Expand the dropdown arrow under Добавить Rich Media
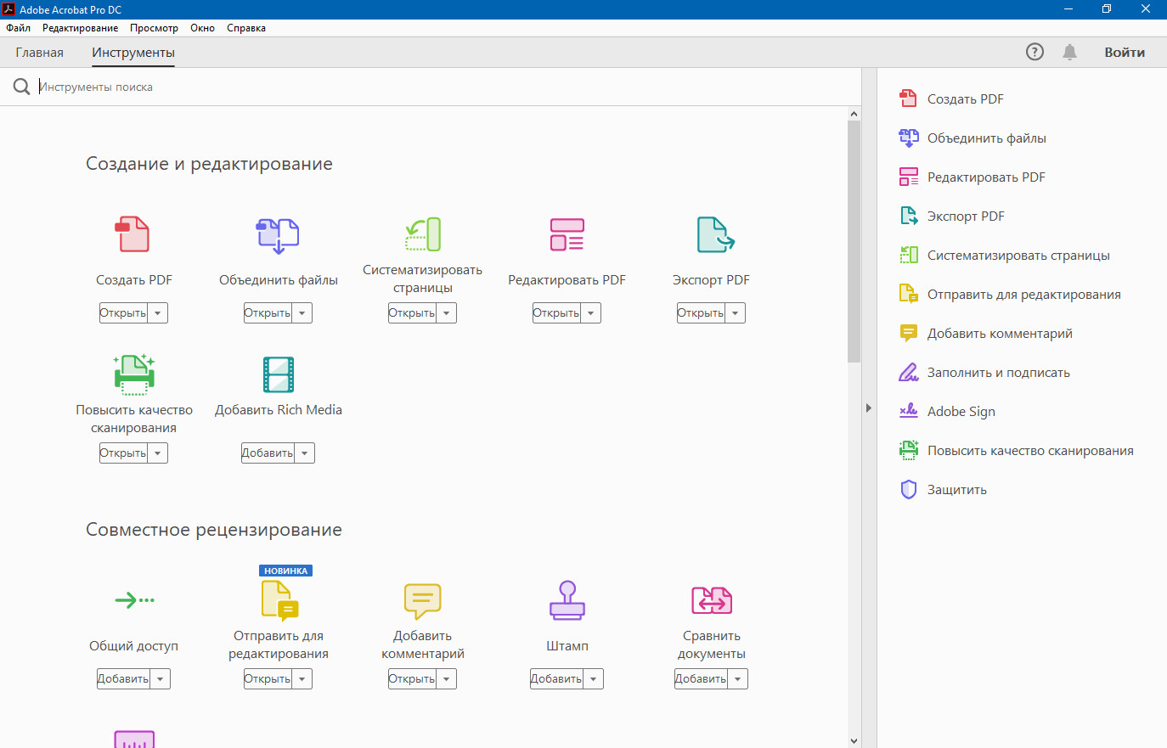1167x748 pixels. click(x=305, y=453)
